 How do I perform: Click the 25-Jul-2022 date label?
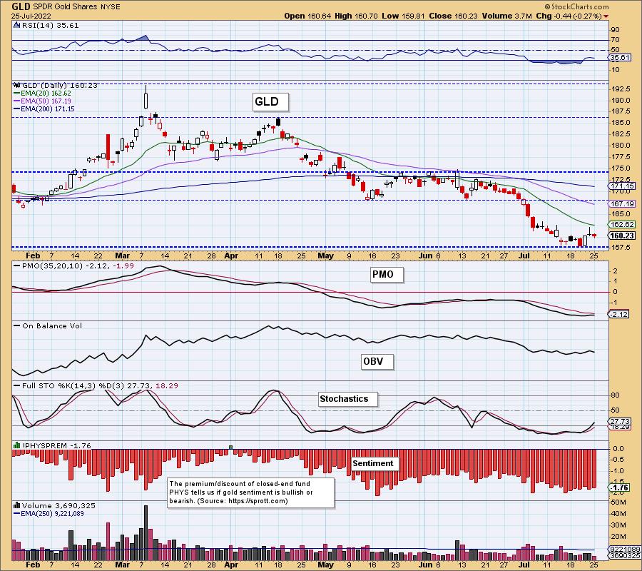coord(31,16)
